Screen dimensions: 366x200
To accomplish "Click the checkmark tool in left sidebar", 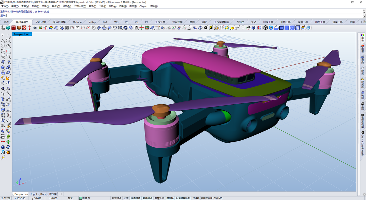I will point(8,120).
